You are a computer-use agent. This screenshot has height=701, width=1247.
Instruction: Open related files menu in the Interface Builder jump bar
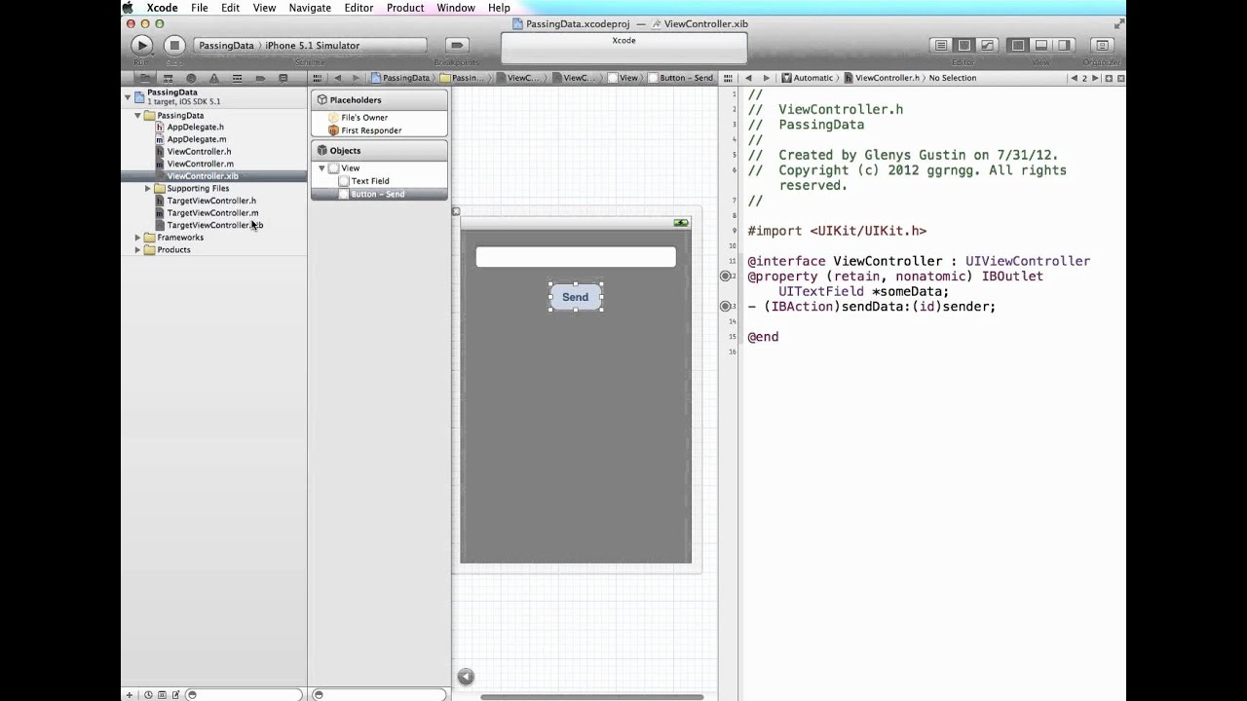(x=318, y=78)
